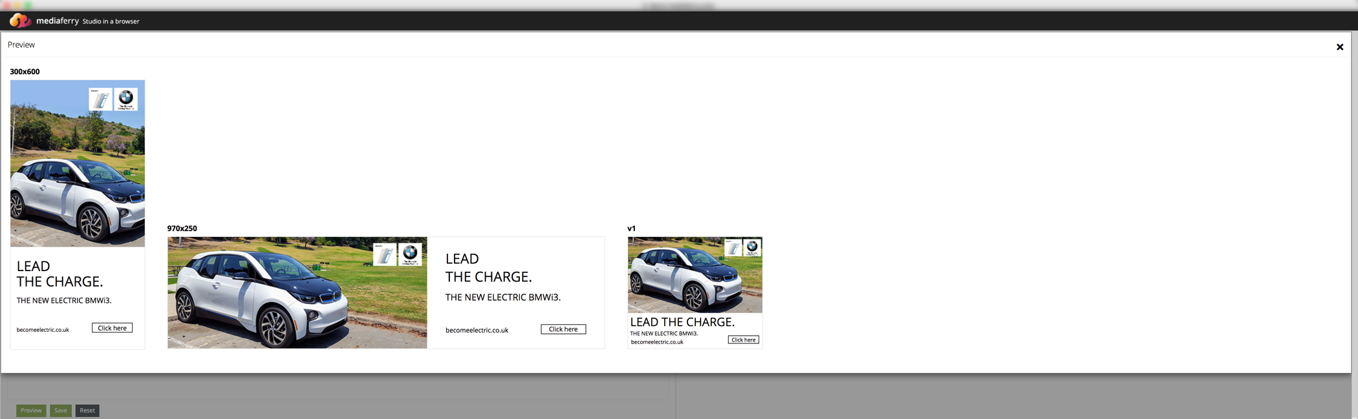
Task: Click the BMW roundel logo in 970x250 ad
Action: [410, 254]
